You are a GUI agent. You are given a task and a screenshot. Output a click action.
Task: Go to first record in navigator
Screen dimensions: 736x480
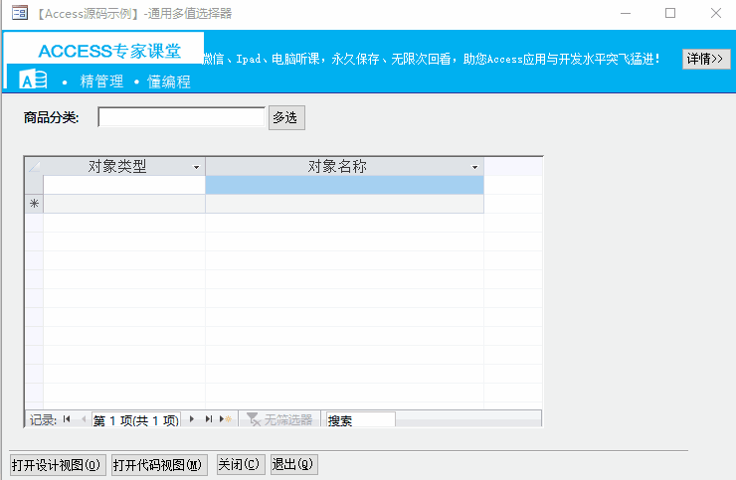(67, 419)
